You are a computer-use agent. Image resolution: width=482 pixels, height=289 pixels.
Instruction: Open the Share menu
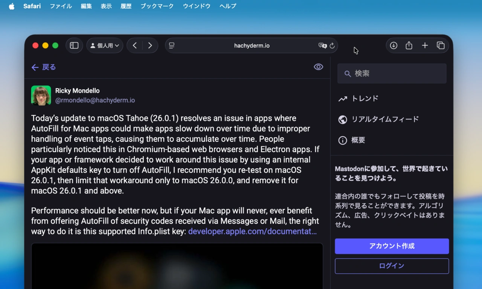coord(409,45)
